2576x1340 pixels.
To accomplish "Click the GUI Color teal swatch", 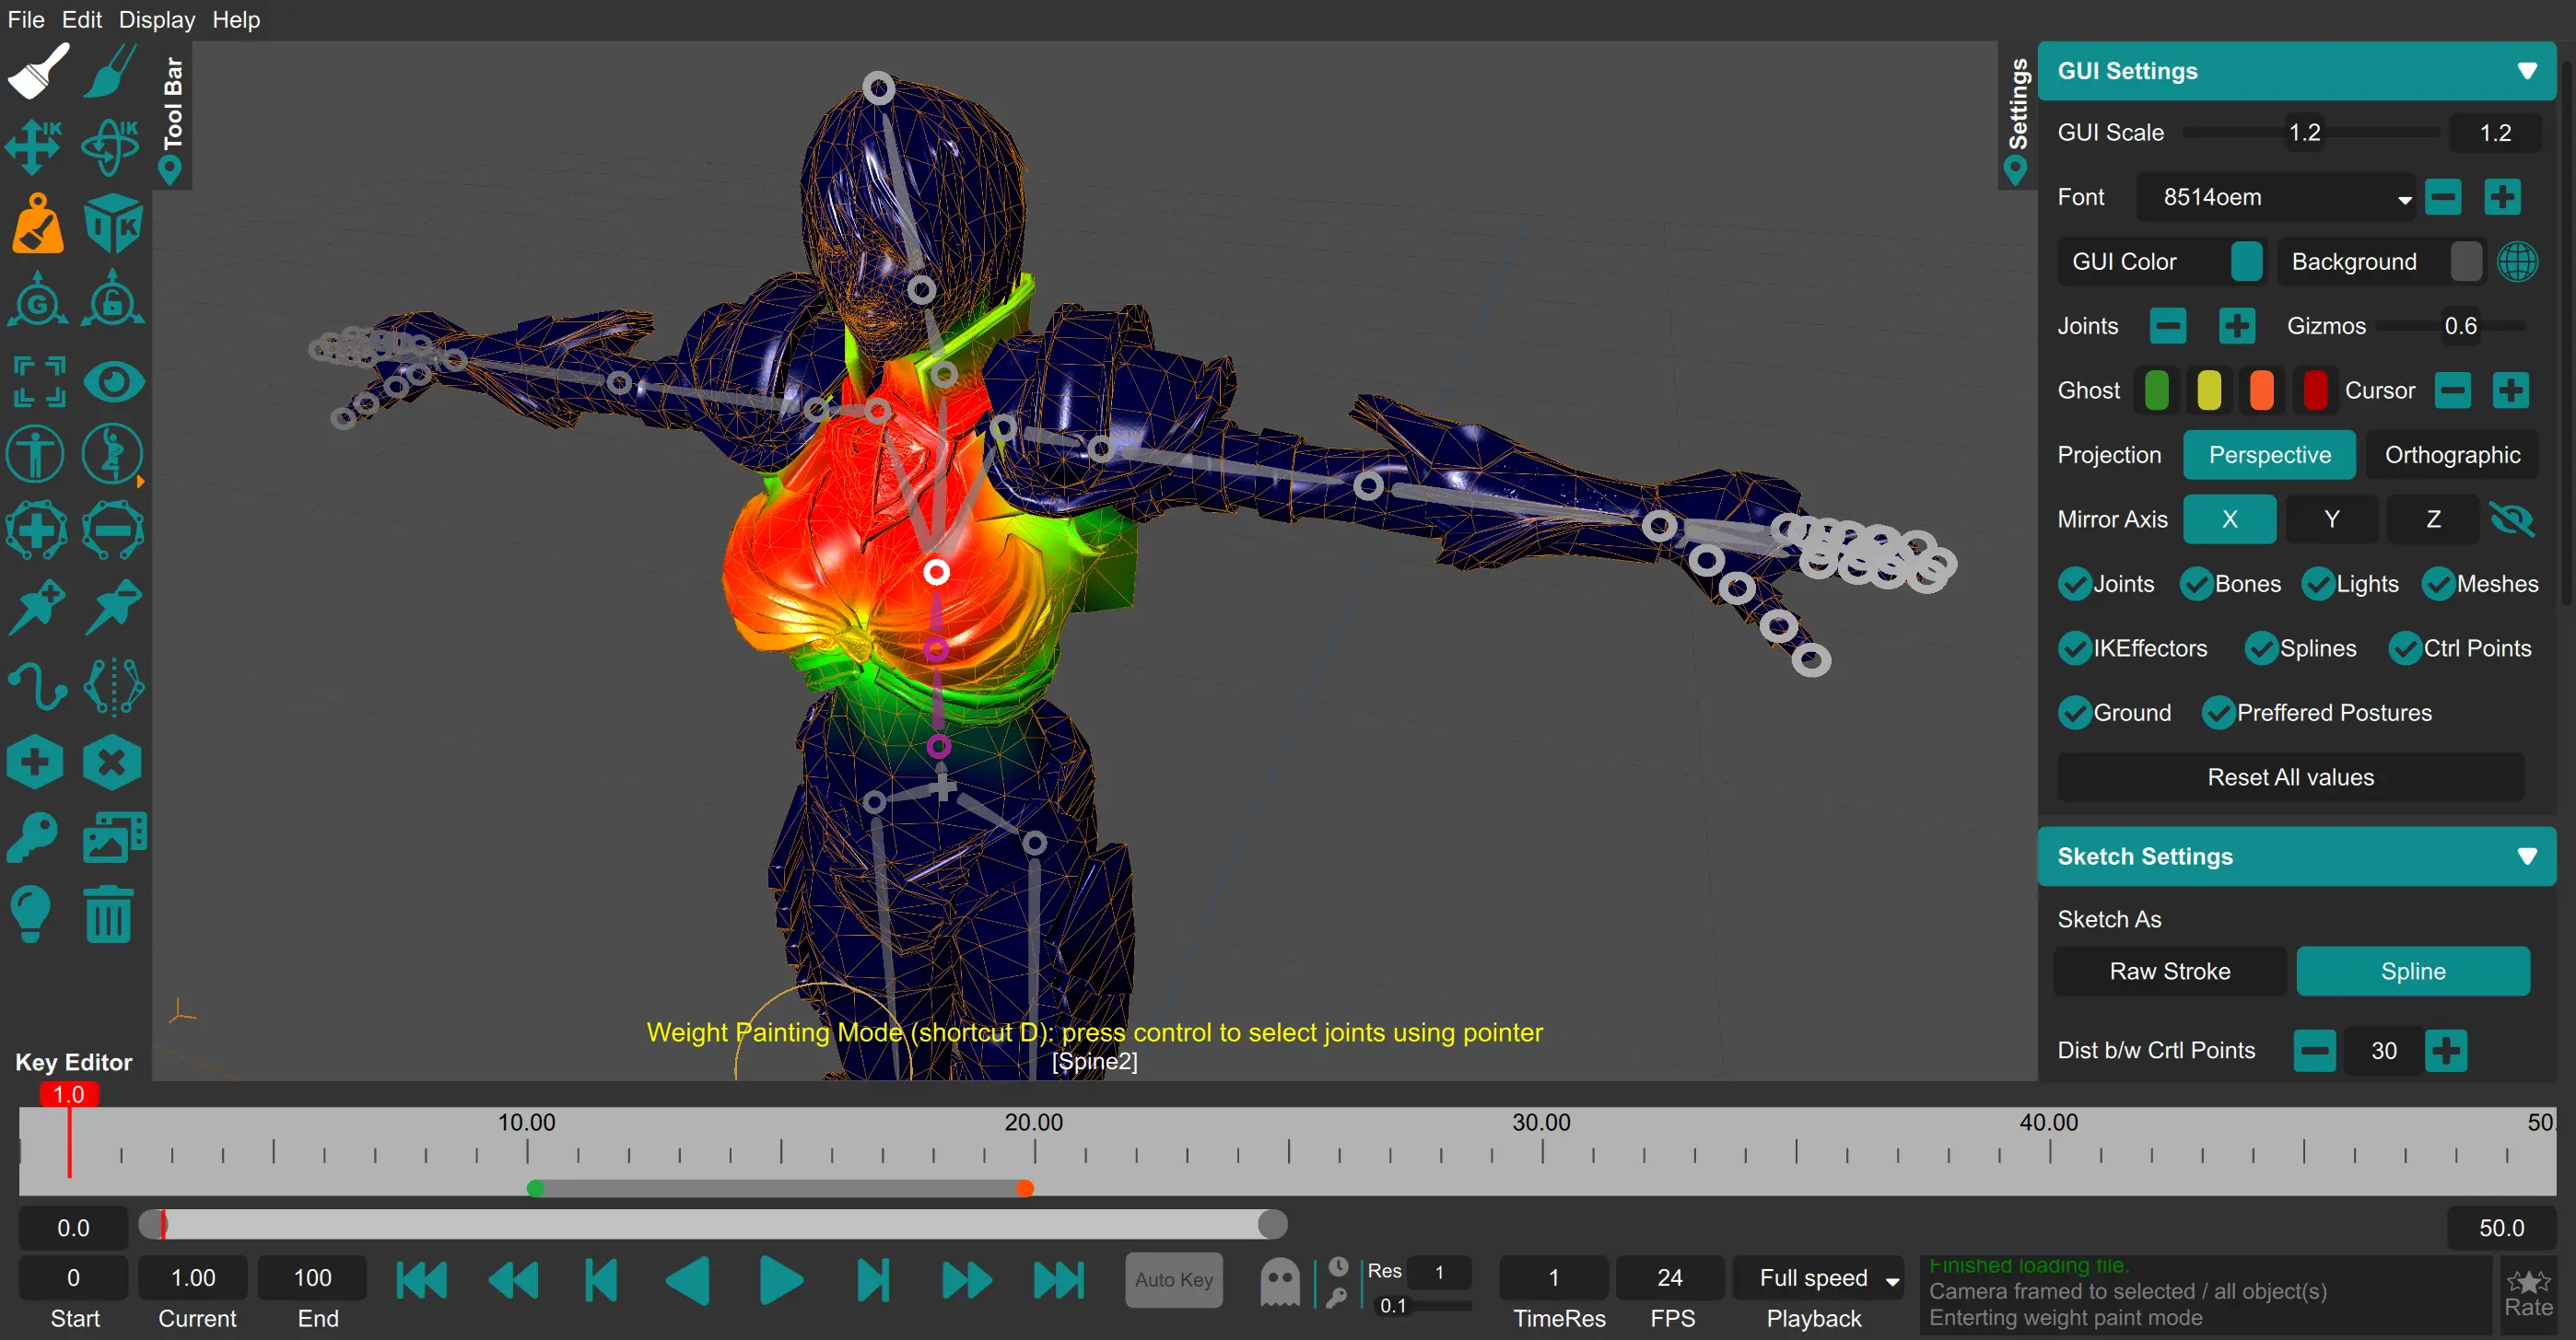I will pos(2246,262).
